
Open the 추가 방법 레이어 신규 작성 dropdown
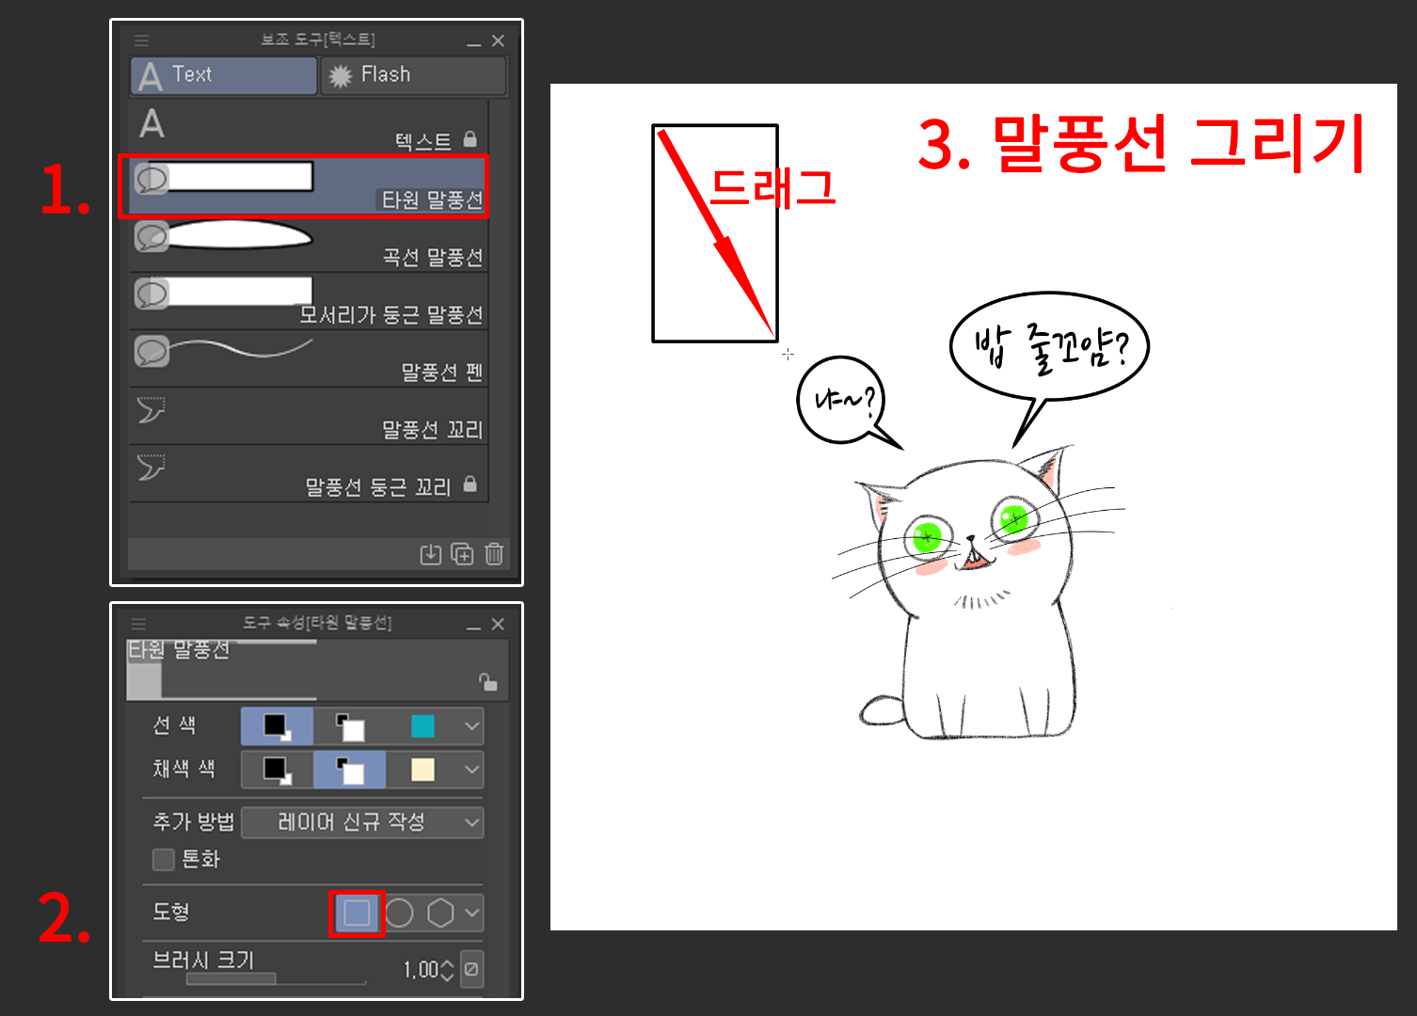(x=362, y=822)
